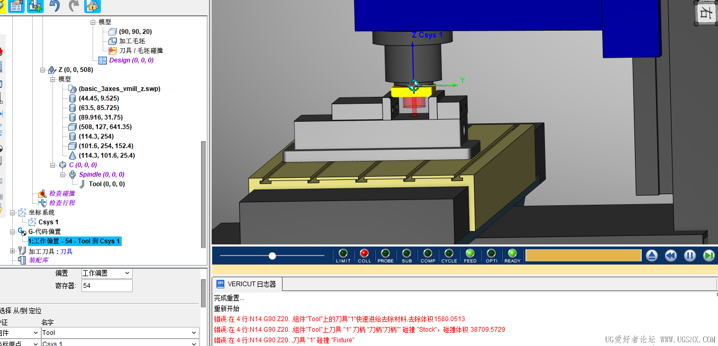
Task: Open the 检查碰撞 collision check item
Action: pos(62,194)
